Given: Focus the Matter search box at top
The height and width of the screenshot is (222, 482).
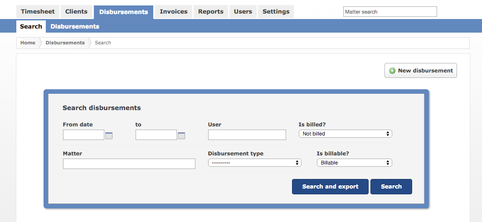Looking at the screenshot, I should (390, 12).
